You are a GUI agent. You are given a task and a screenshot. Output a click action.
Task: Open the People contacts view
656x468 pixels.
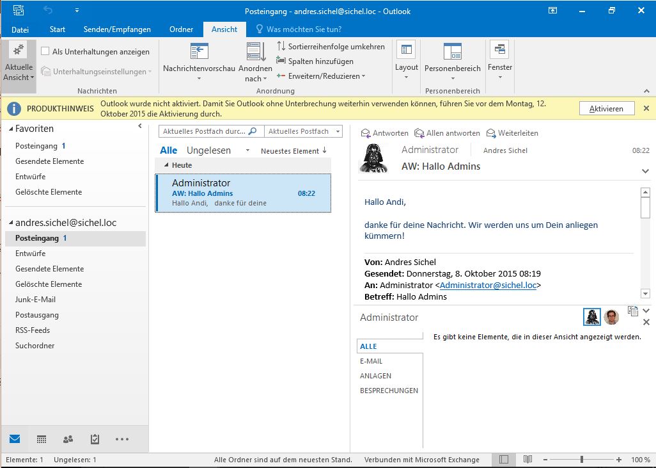68,439
